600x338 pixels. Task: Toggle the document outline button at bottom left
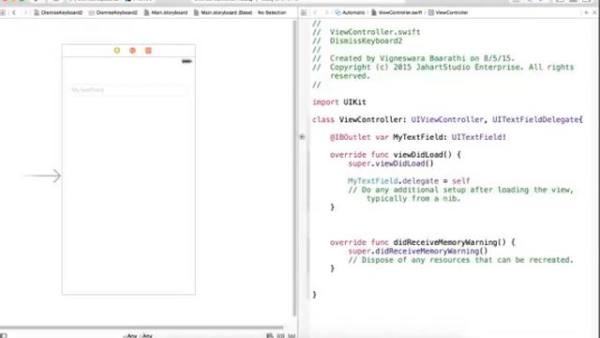4,335
